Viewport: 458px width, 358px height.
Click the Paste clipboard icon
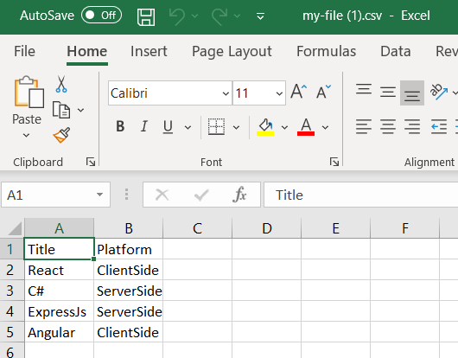pos(29,92)
